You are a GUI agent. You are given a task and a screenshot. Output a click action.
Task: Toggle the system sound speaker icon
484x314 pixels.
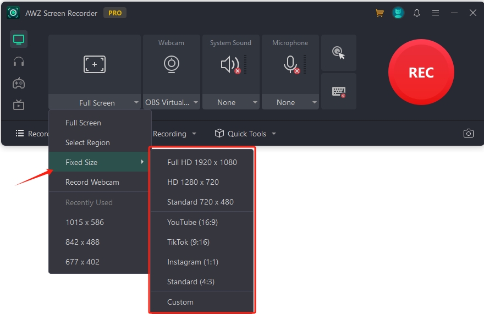[x=230, y=64]
